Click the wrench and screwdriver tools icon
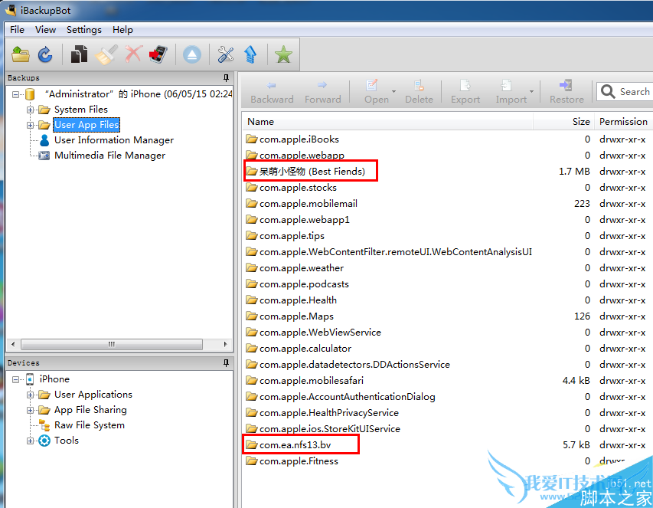This screenshot has height=508, width=653. [x=225, y=54]
